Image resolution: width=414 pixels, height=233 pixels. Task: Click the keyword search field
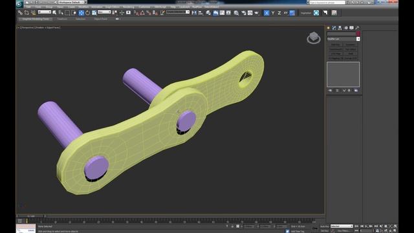(x=327, y=3)
